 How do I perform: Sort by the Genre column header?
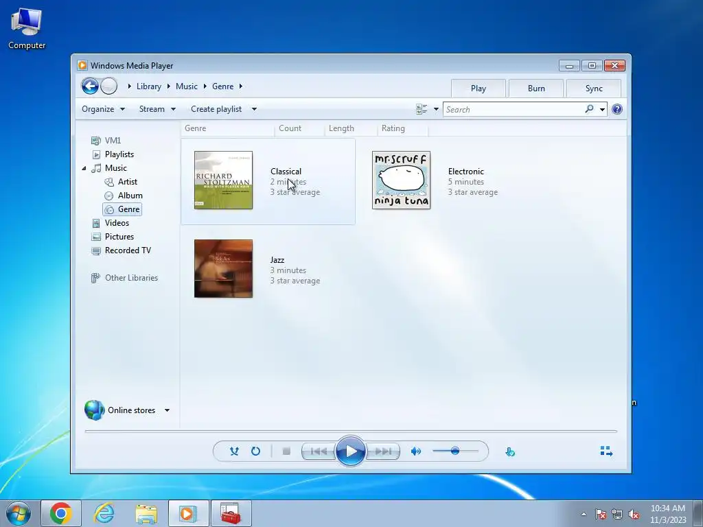tap(227, 128)
